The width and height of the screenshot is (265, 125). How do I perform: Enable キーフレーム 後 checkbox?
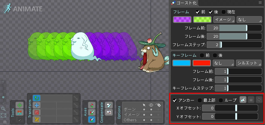[x=215, y=55]
